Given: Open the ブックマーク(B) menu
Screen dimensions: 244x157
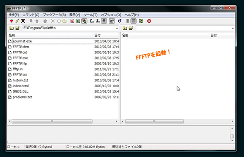Looking at the screenshot, I should point(54,15).
